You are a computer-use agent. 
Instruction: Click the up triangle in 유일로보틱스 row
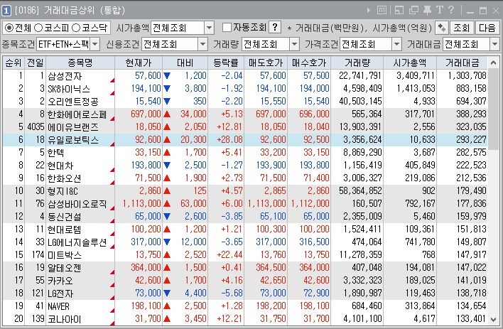tap(167, 139)
